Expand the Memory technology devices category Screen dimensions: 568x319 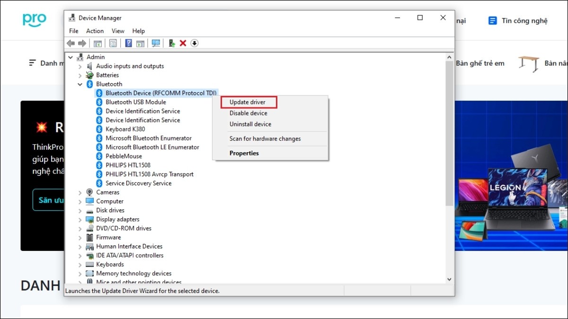80,273
